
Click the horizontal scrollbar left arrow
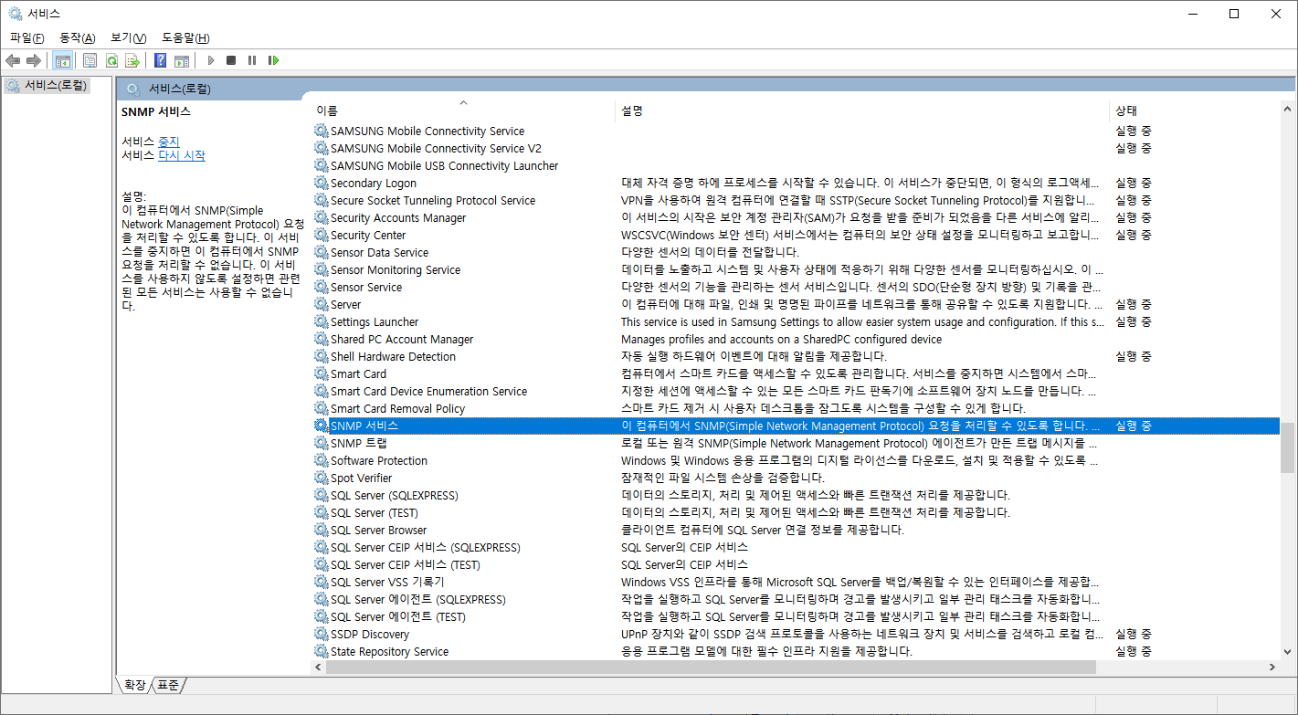[319, 668]
